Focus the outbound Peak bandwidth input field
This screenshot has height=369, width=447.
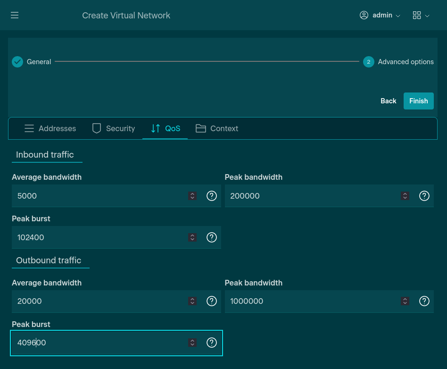[311, 301]
